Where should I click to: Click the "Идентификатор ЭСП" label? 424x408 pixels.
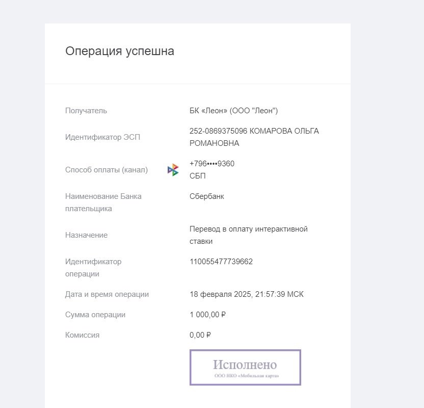[x=102, y=137]
